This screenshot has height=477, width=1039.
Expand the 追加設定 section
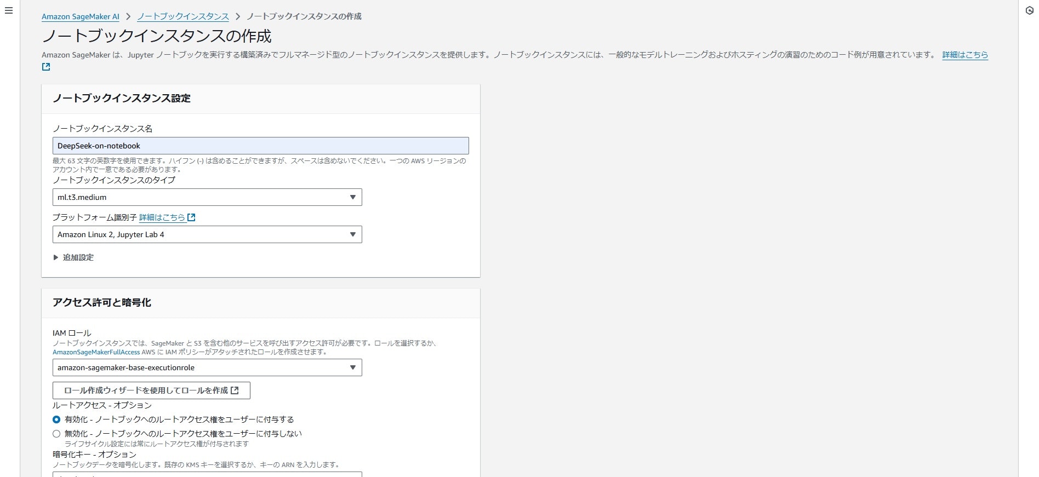(73, 257)
